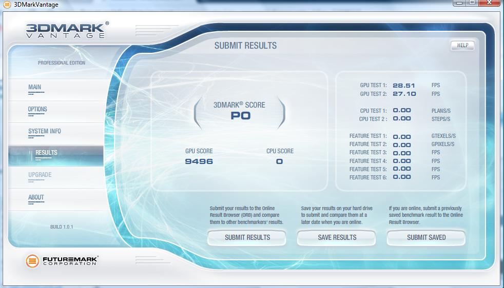The height and width of the screenshot is (288, 504).
Task: Click the GPU score value 9496
Action: tap(199, 161)
